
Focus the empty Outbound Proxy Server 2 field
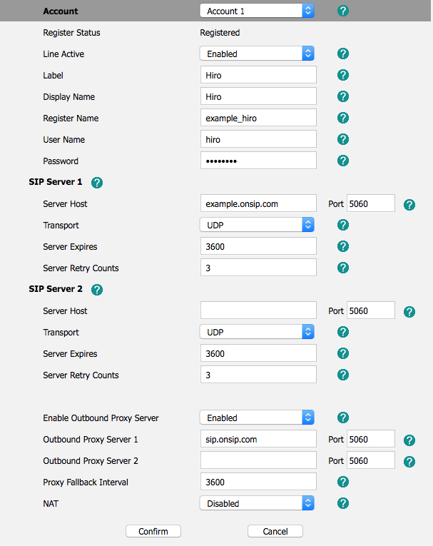[258, 460]
